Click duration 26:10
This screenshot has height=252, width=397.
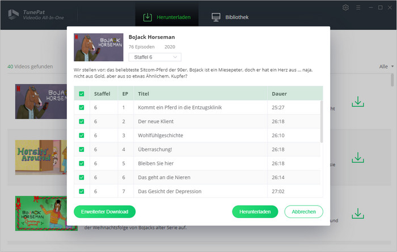[x=278, y=136]
